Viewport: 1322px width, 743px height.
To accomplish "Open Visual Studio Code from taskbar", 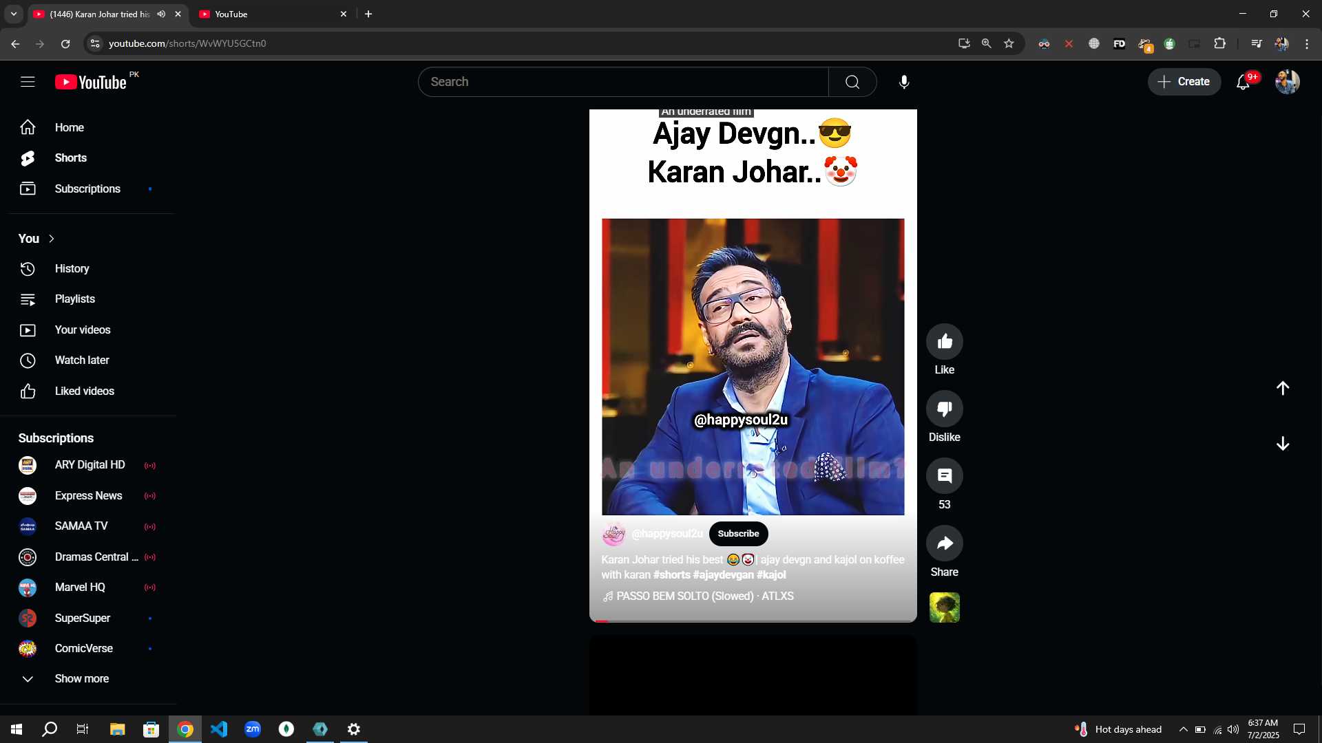I will [x=219, y=729].
